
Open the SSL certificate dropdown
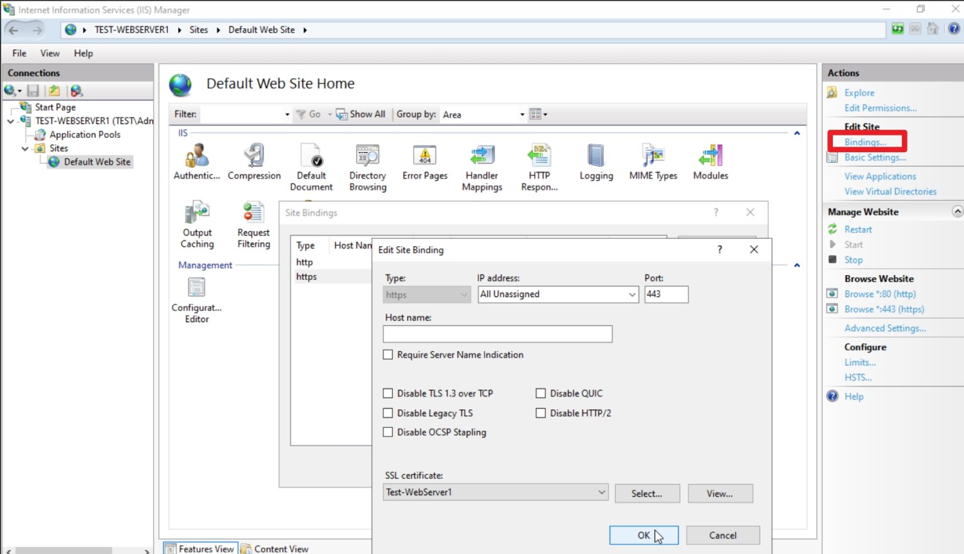coord(601,493)
